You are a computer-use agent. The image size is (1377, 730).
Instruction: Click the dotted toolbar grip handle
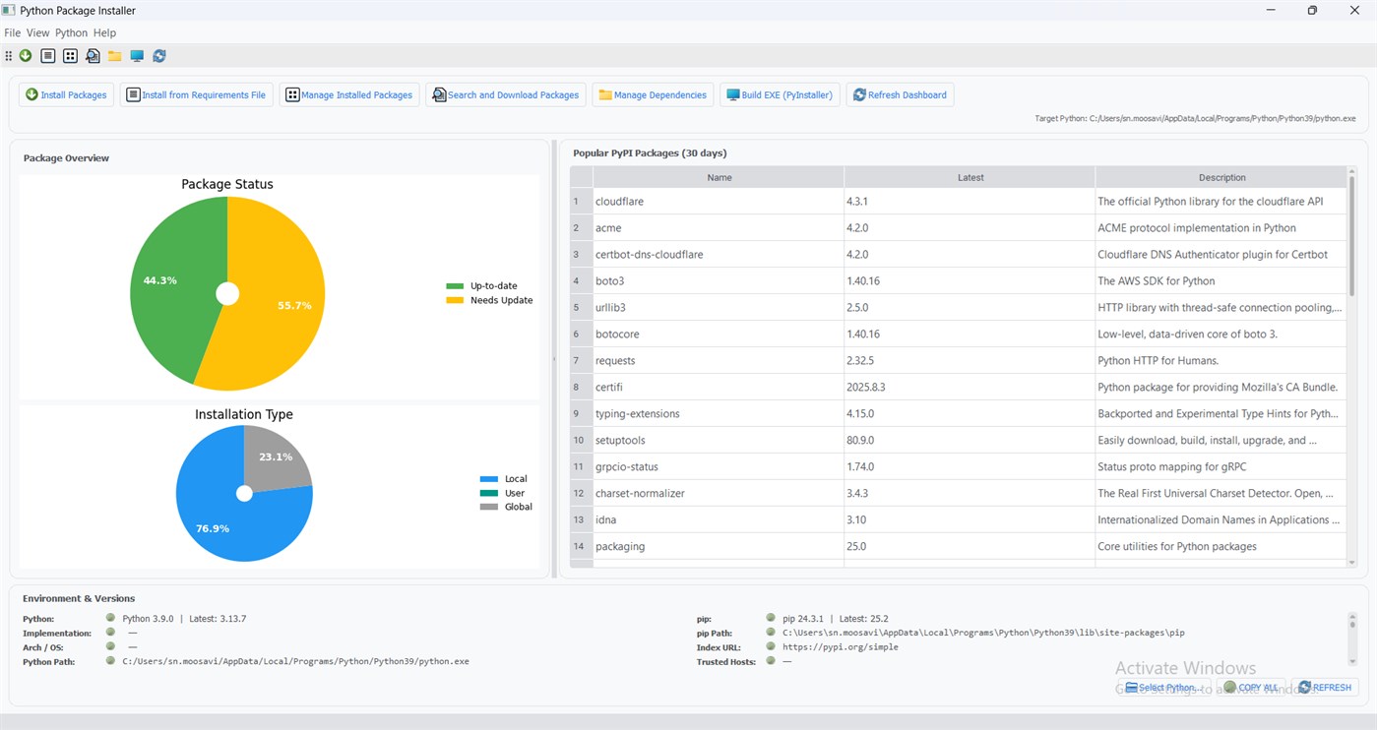click(9, 56)
